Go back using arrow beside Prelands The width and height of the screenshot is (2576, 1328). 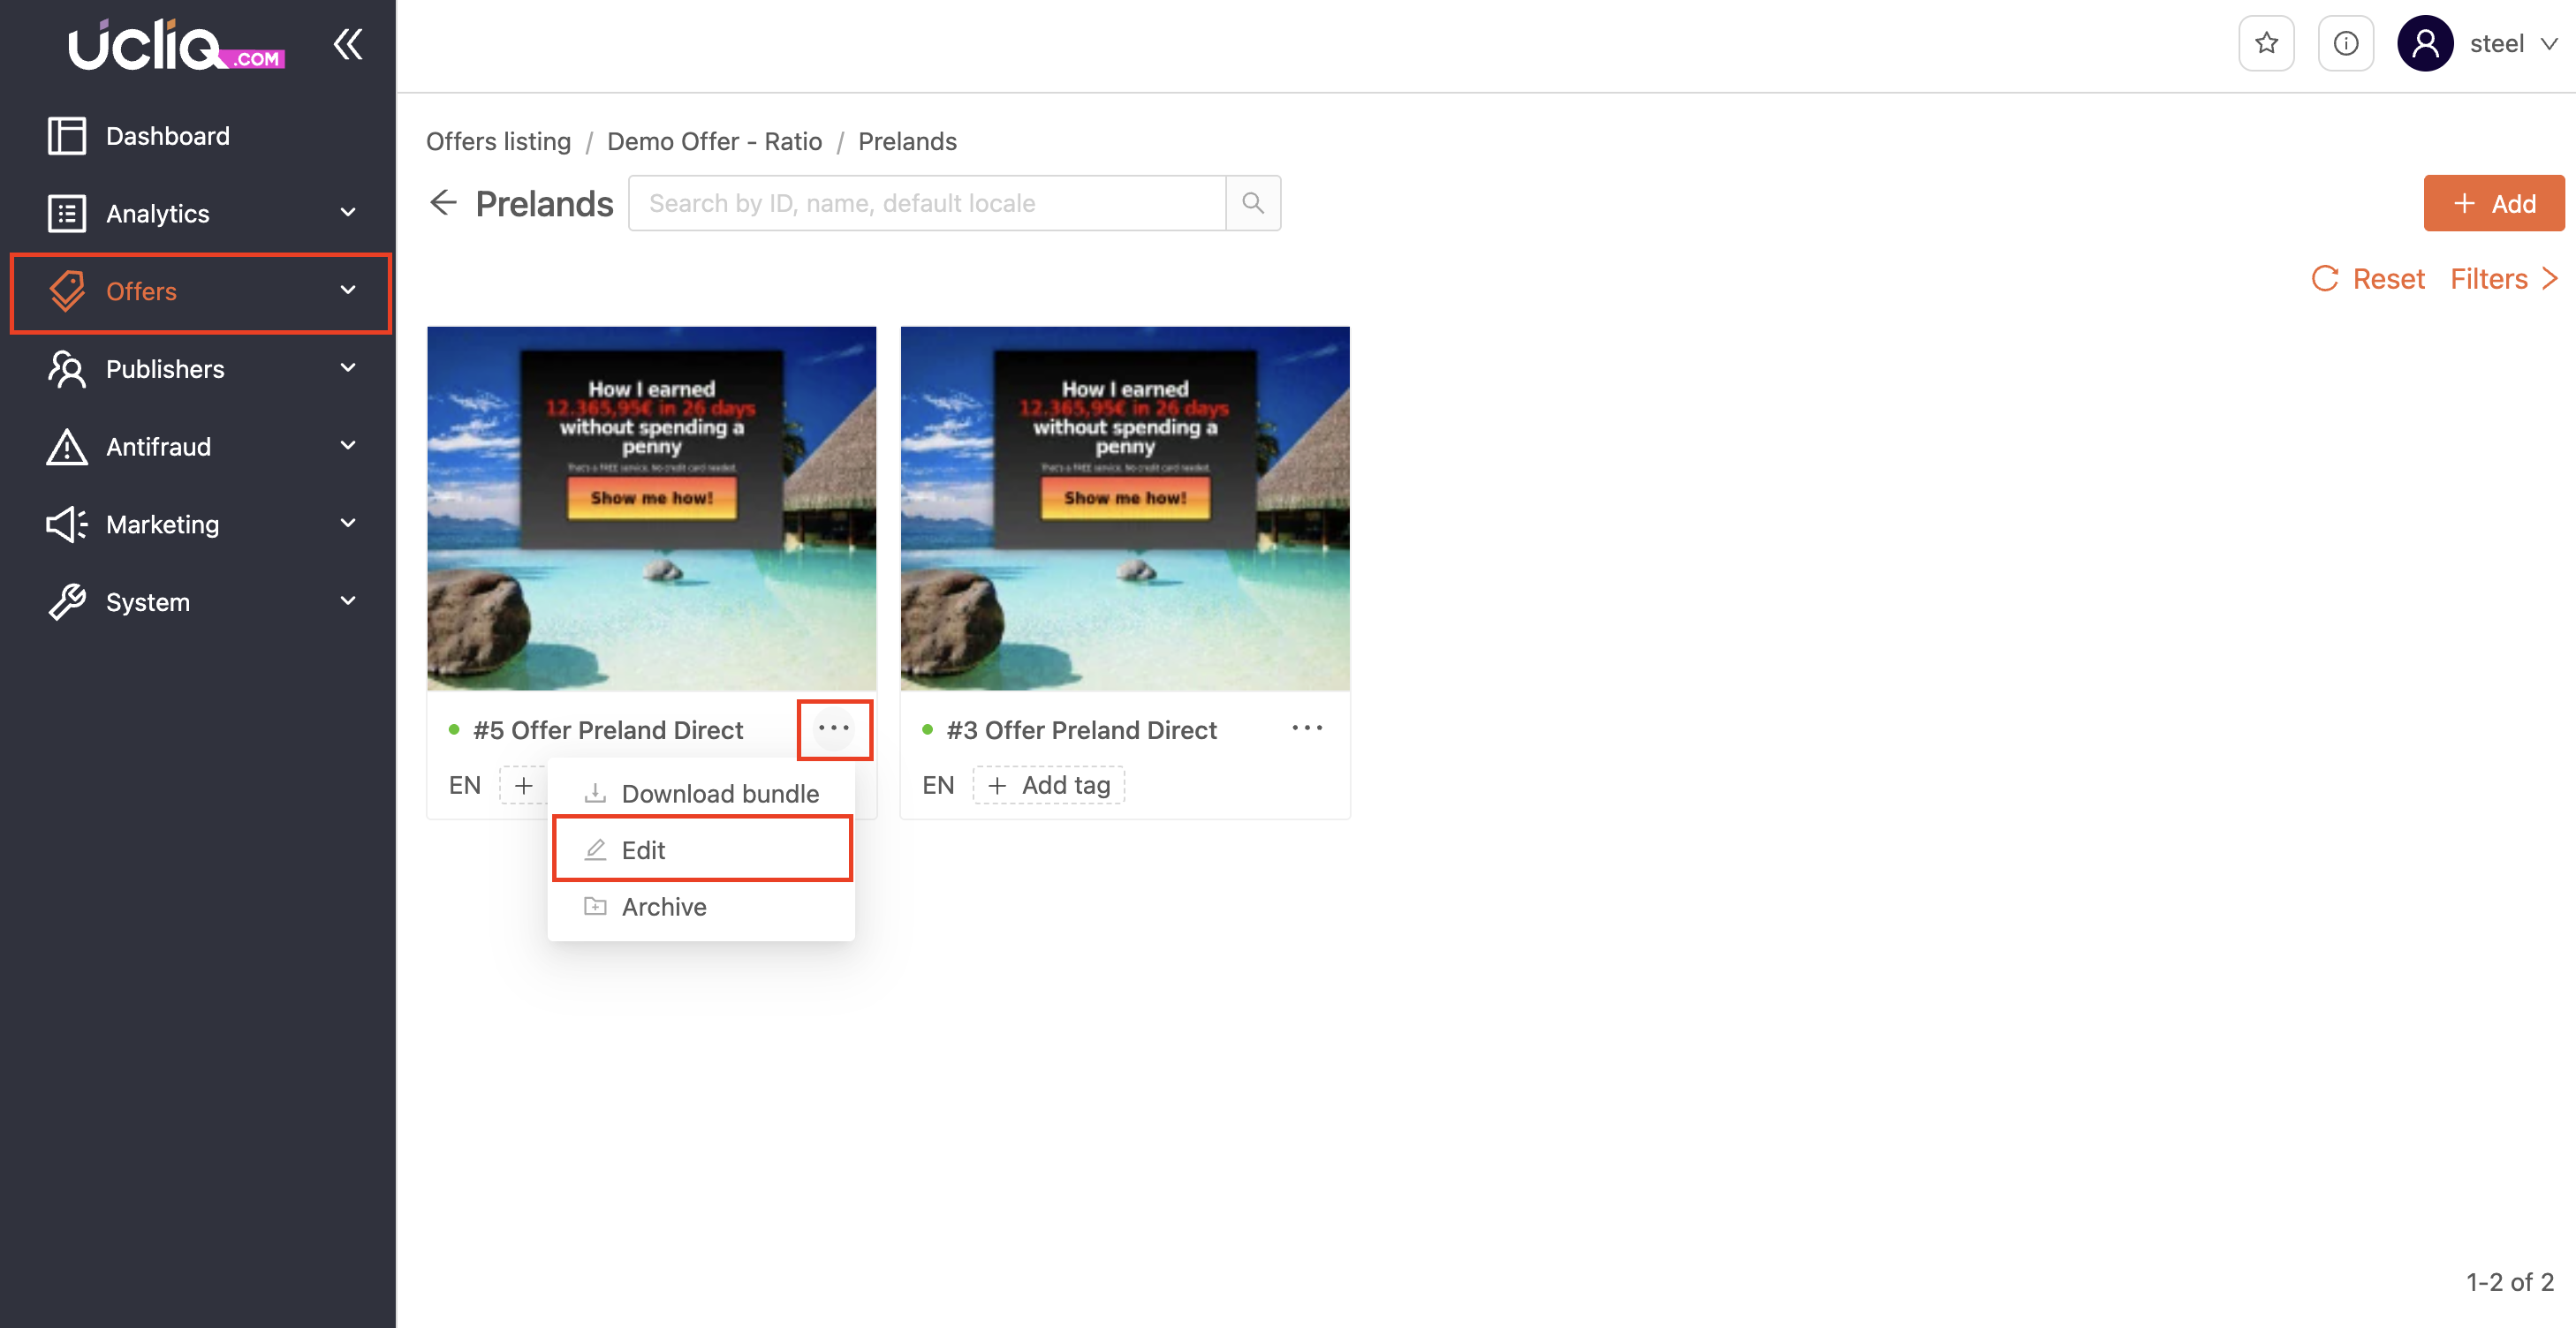443,204
